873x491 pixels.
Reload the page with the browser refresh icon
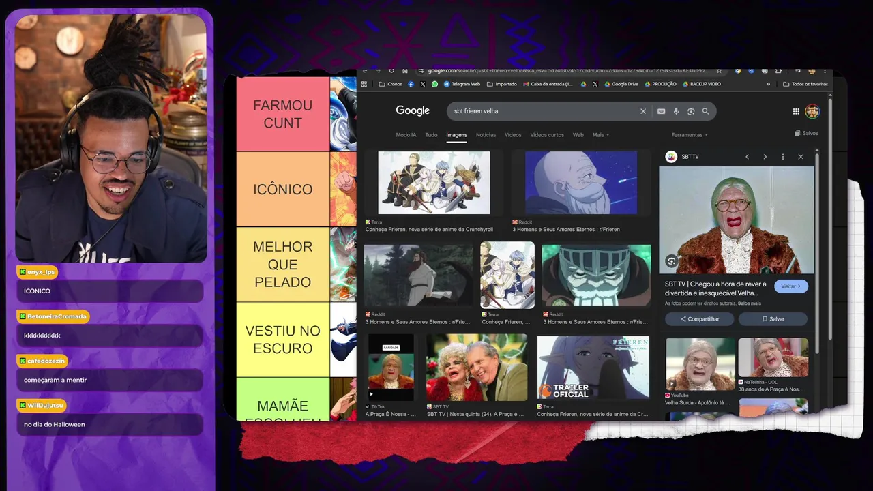(391, 71)
